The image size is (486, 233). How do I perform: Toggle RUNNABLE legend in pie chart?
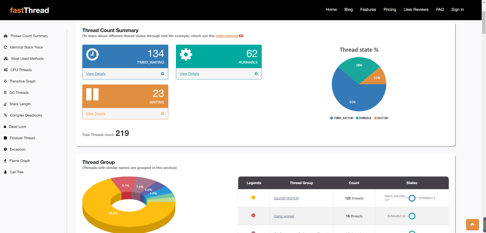point(363,118)
